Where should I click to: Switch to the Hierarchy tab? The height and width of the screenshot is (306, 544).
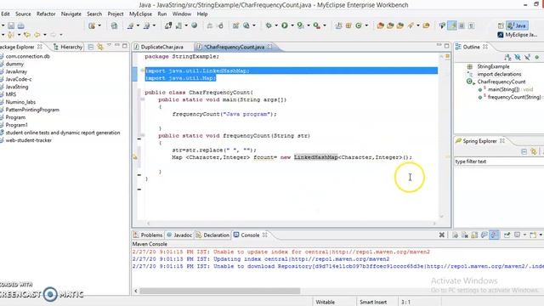(68, 47)
